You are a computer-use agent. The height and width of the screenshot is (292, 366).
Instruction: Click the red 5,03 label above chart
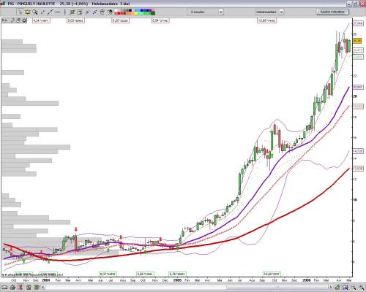click(75, 20)
